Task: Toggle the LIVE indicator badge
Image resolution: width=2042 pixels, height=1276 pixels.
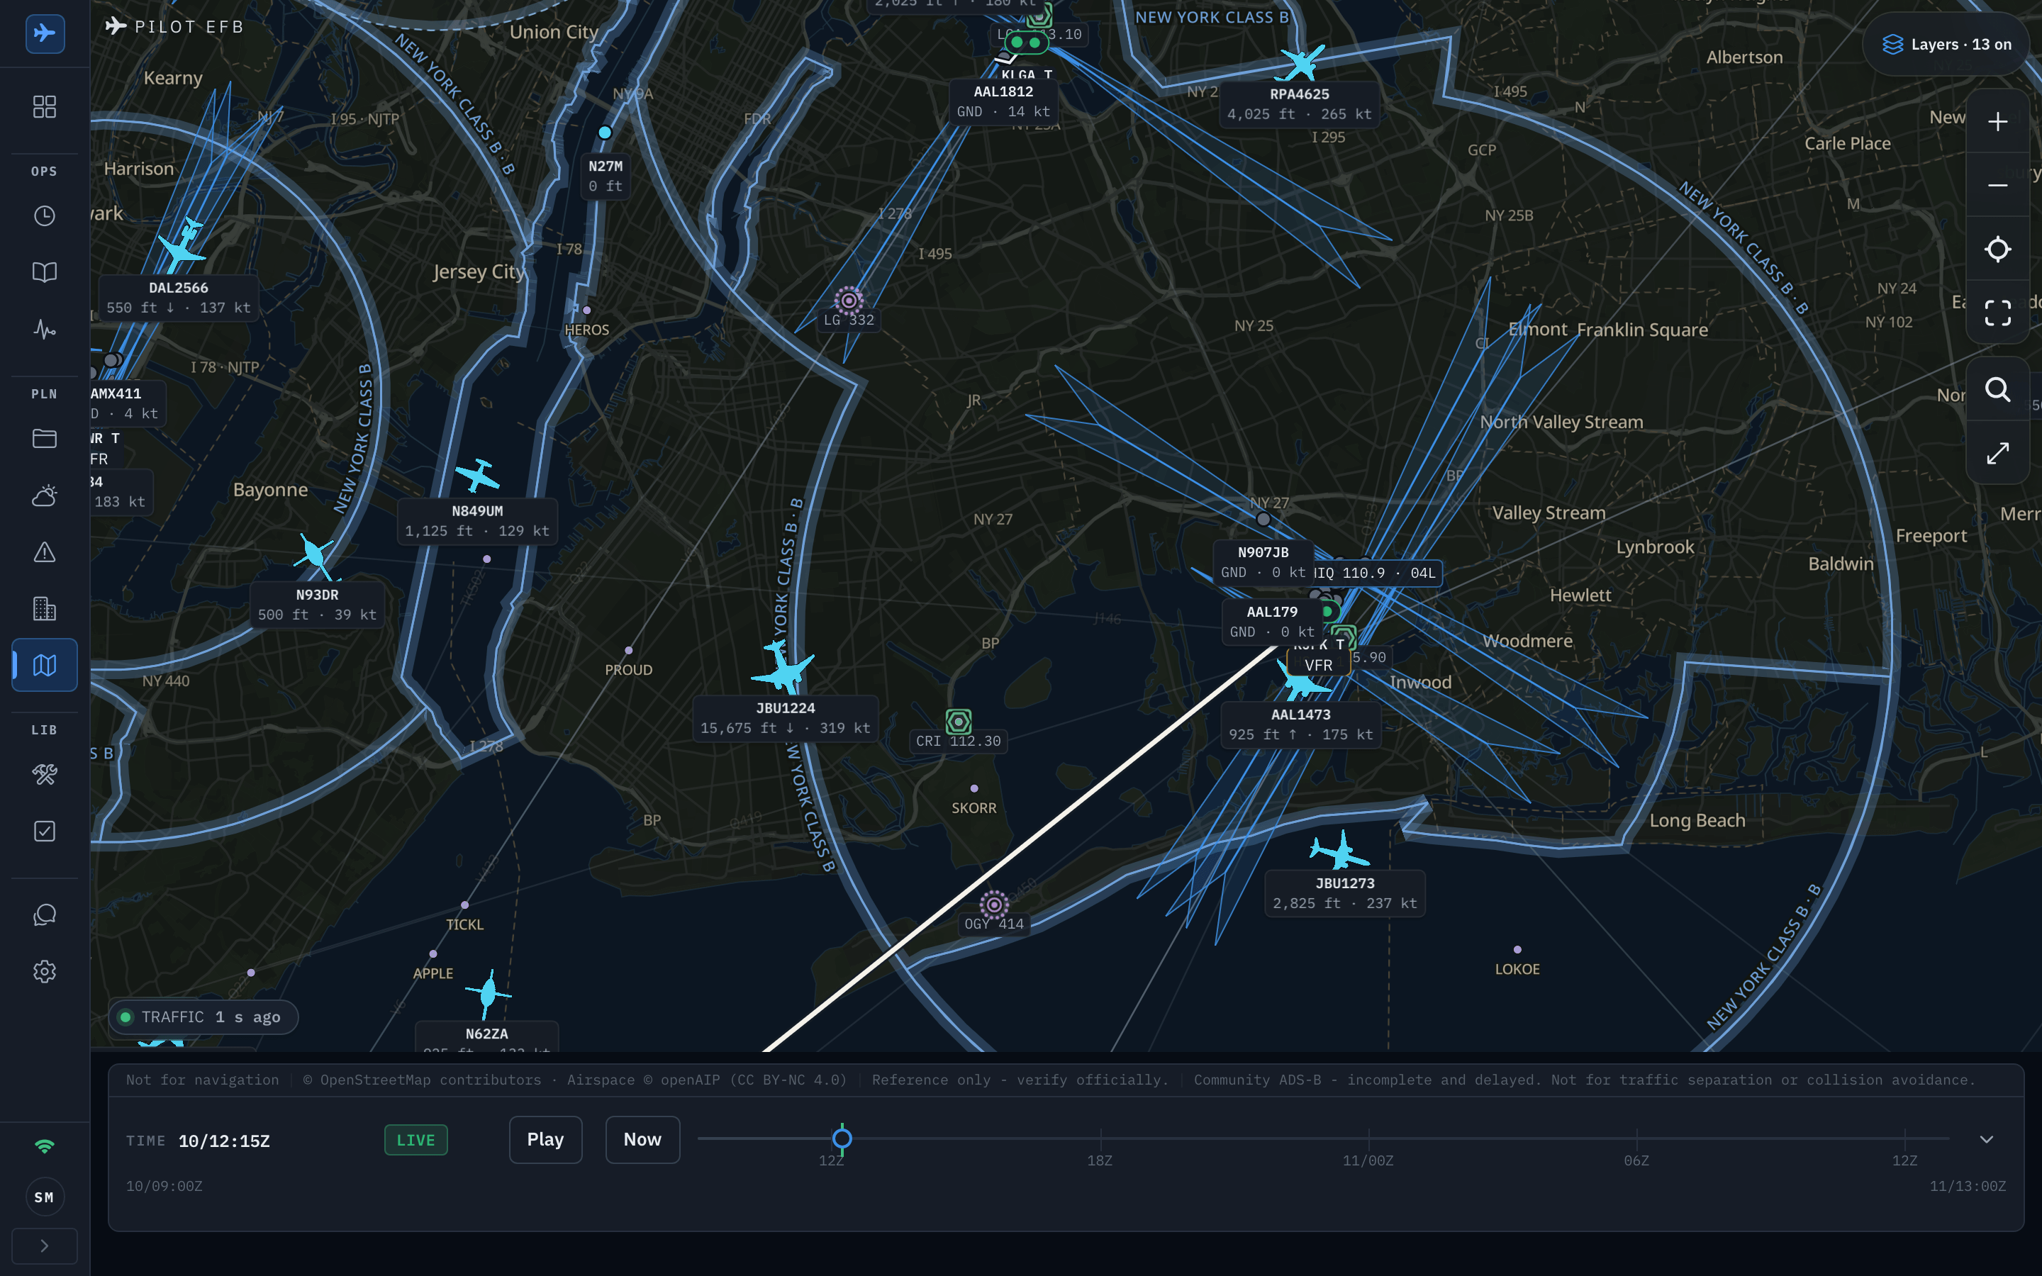Action: [x=416, y=1140]
